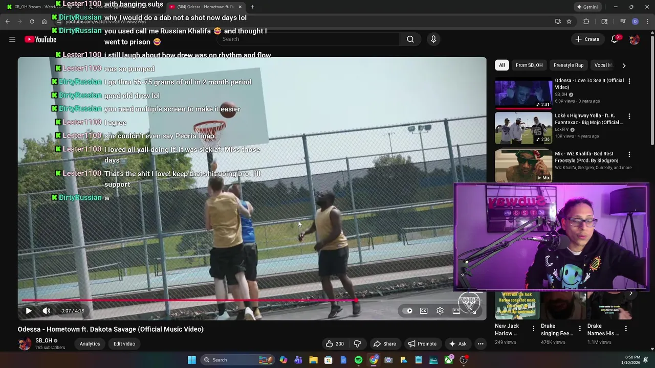Open the SB_OH channel avatar
The image size is (655, 368).
pos(25,344)
